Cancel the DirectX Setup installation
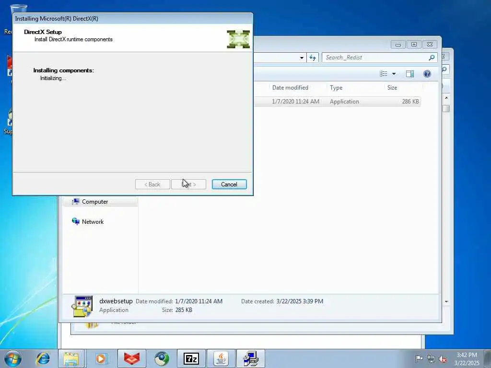The width and height of the screenshot is (491, 368). click(x=229, y=184)
